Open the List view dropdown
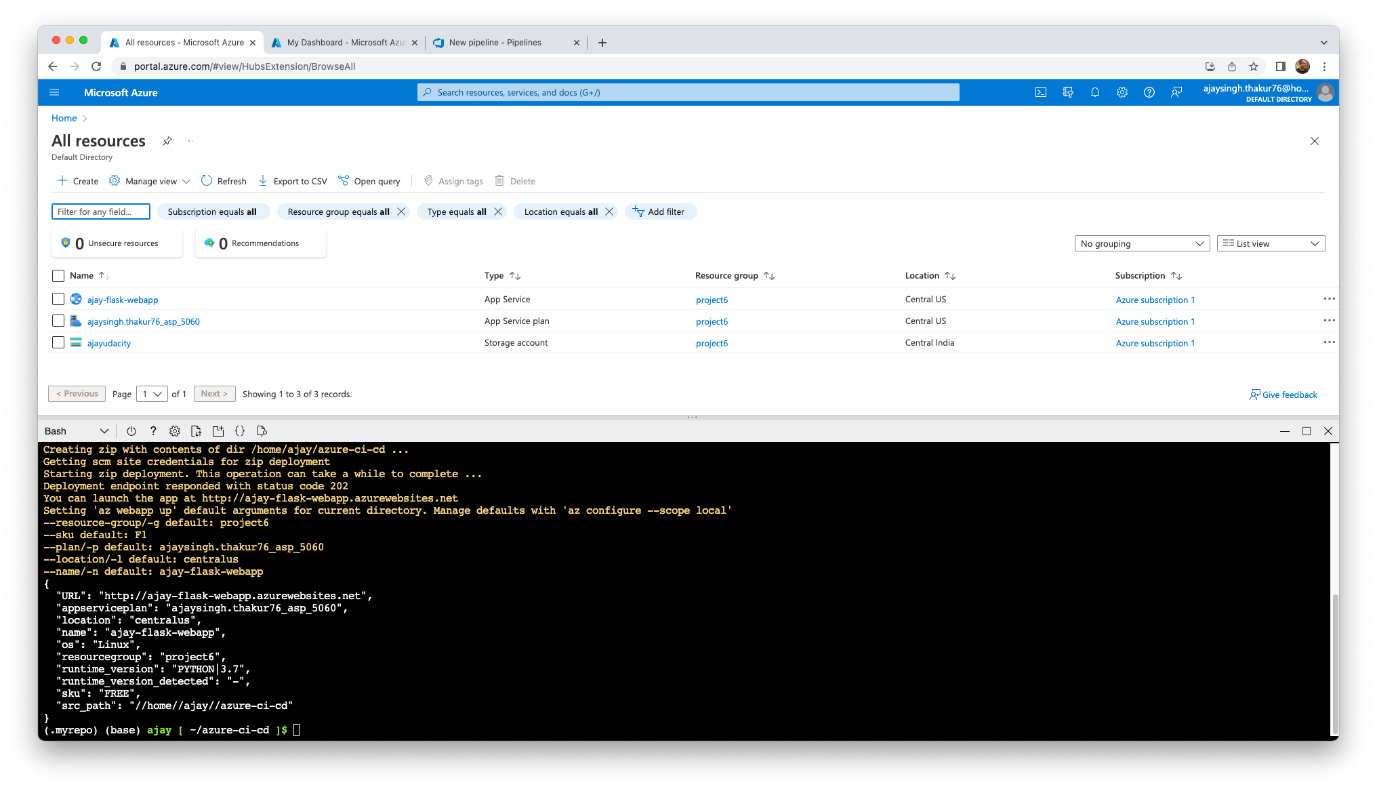Screen dimensions: 1377x791 (1271, 243)
